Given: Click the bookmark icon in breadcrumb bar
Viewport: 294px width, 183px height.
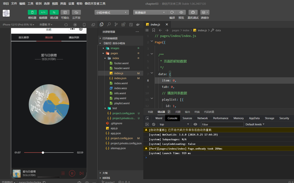Looking at the screenshot, I should (154, 30).
